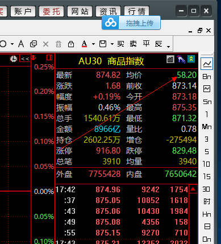
Task: Click the 持仓 value 2602.25万
Action: pos(102,140)
